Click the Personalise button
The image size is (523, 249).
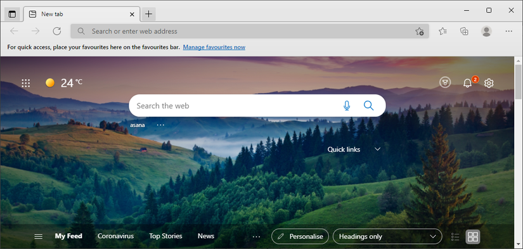click(300, 236)
